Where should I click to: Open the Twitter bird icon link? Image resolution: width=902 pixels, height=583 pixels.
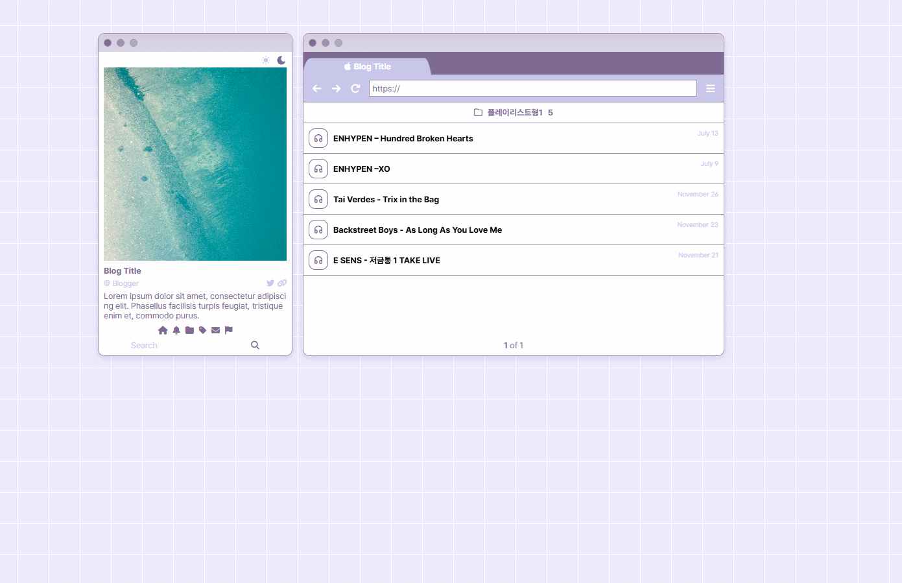270,283
